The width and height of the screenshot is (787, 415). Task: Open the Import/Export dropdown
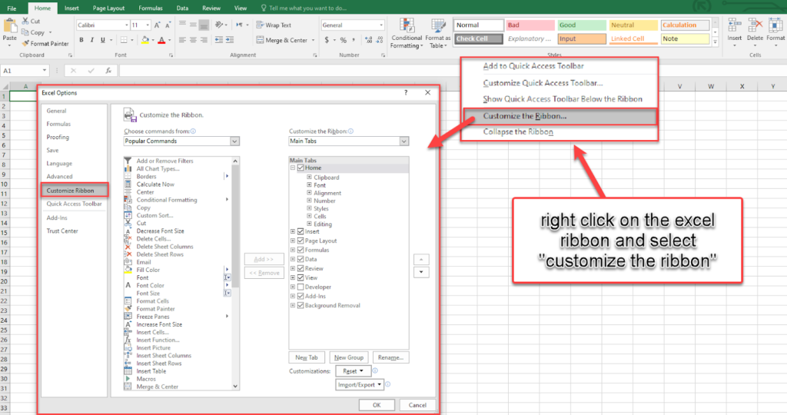[360, 384]
